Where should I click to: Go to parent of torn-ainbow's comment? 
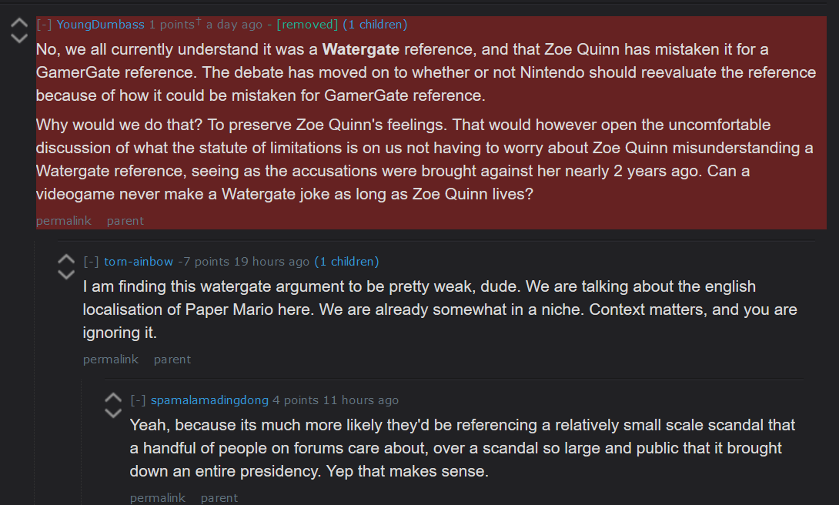[172, 360]
